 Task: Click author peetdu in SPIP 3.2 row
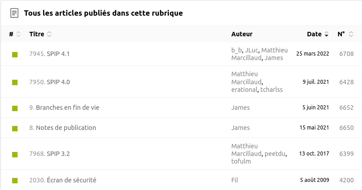point(275,154)
